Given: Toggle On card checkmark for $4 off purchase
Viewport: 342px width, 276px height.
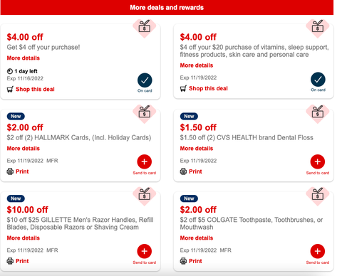Looking at the screenshot, I should tap(145, 80).
